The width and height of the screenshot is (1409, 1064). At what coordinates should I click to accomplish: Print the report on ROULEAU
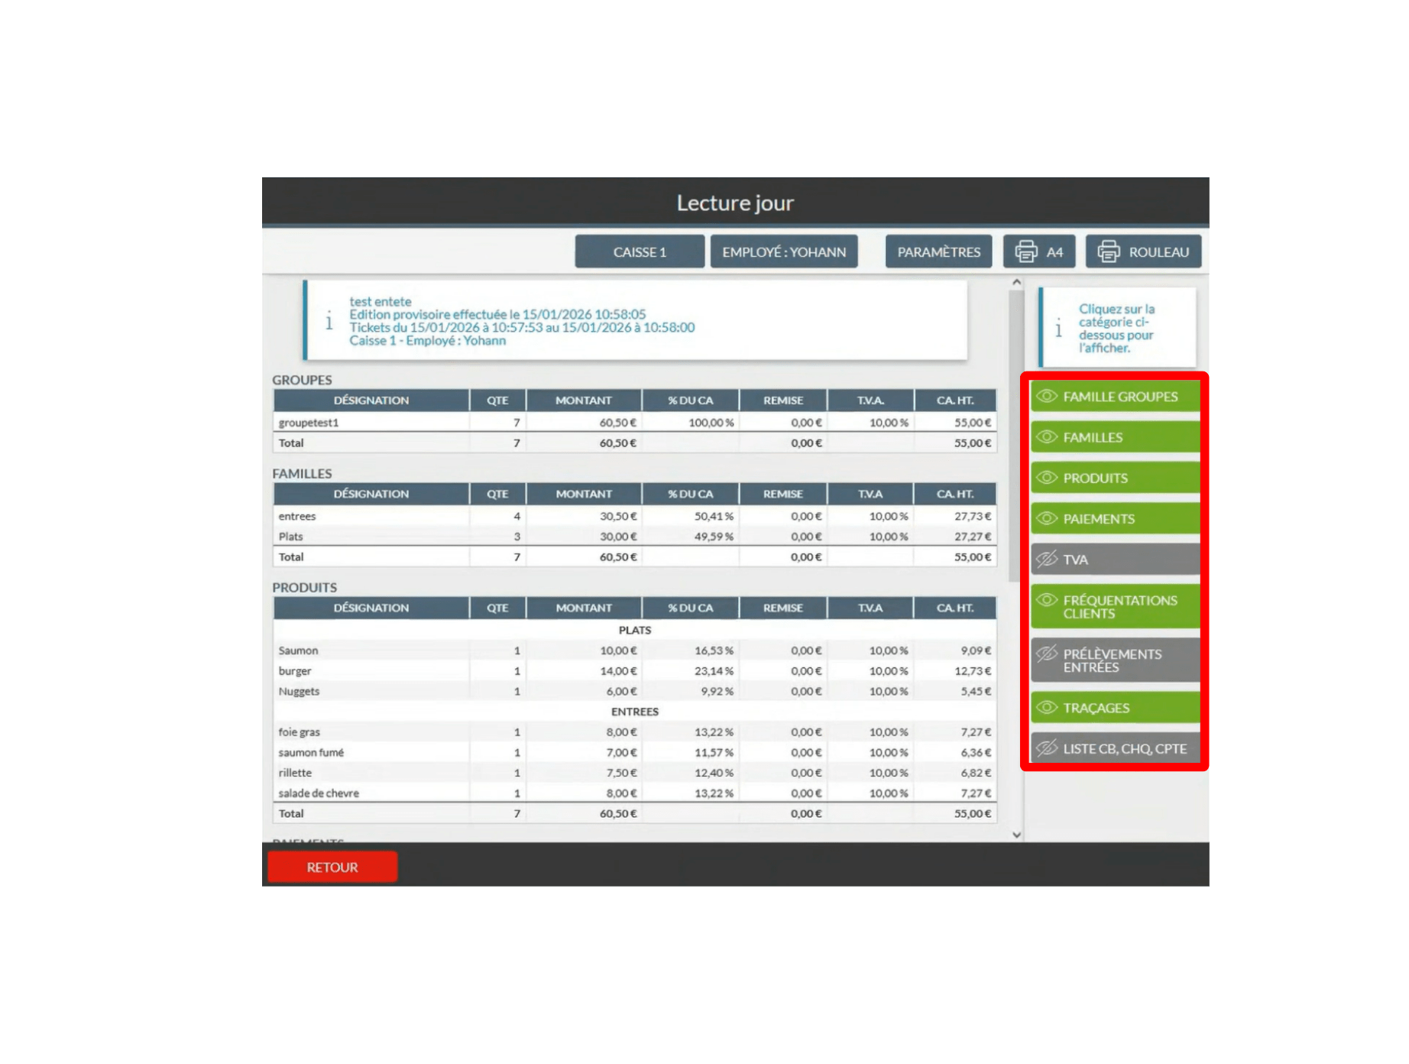coord(1143,251)
